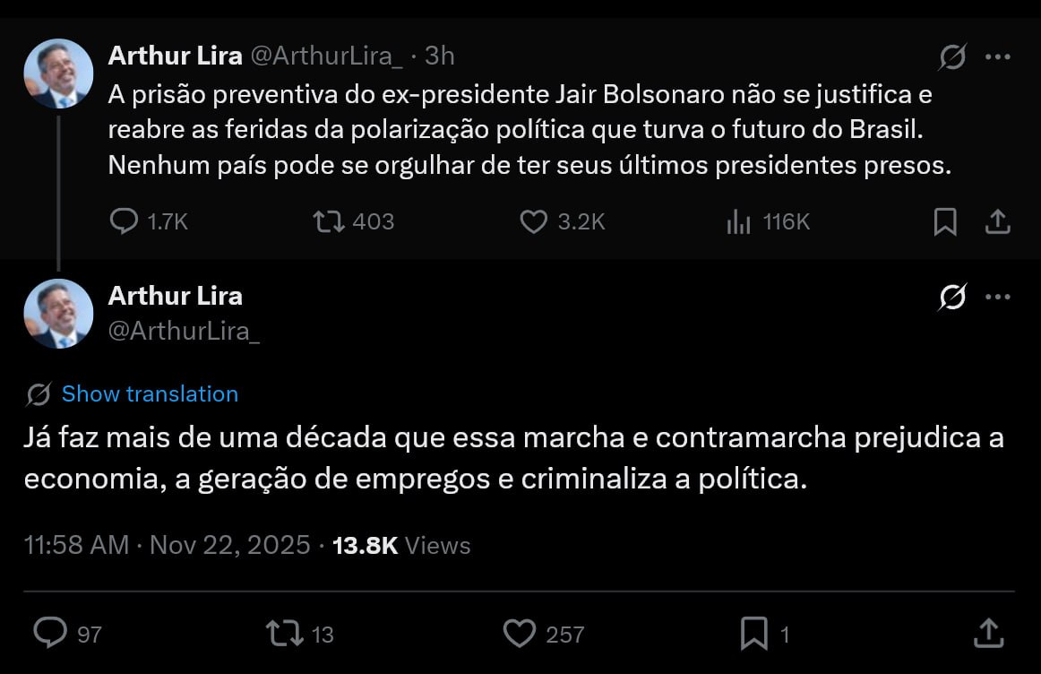Reply to the main tweet with 97 replies

tap(50, 634)
